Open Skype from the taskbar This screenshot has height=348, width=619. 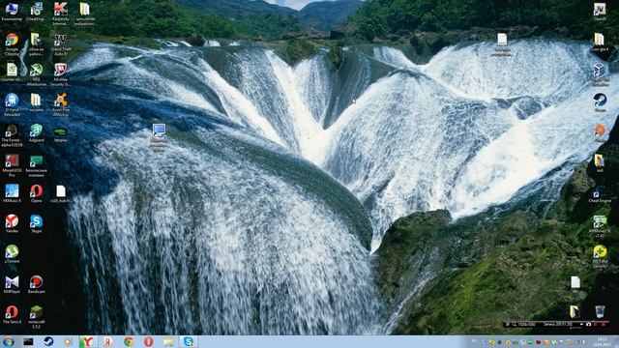point(189,341)
